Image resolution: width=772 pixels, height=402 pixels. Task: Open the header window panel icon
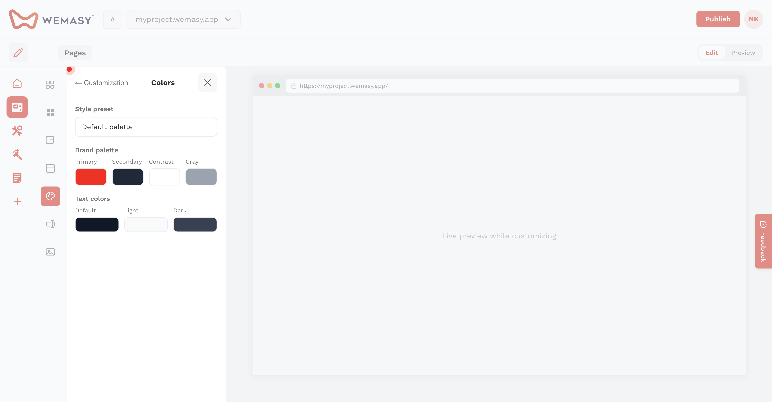click(x=50, y=168)
